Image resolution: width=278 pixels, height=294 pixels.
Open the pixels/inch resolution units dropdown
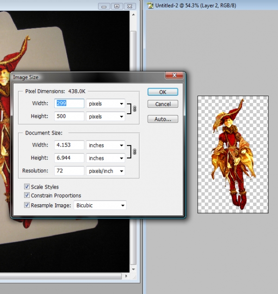(106, 171)
